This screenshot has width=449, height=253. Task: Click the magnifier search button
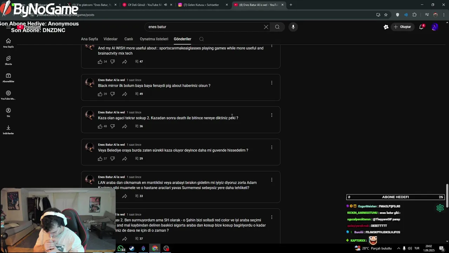tap(277, 27)
